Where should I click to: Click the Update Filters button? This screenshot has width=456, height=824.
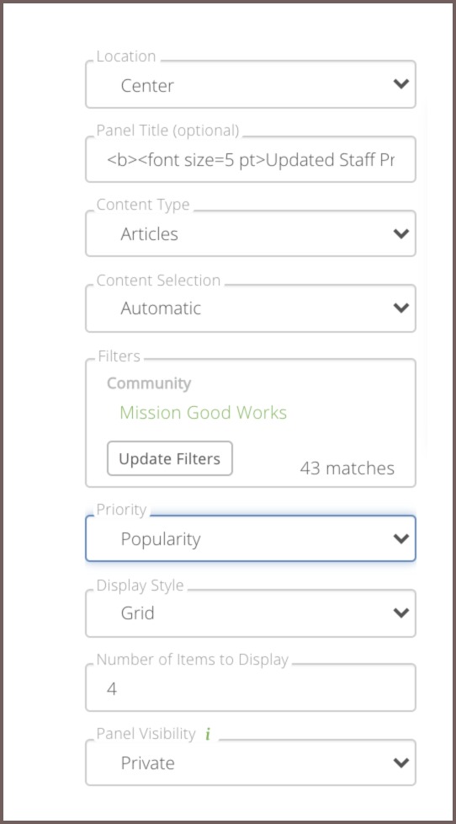click(x=169, y=459)
